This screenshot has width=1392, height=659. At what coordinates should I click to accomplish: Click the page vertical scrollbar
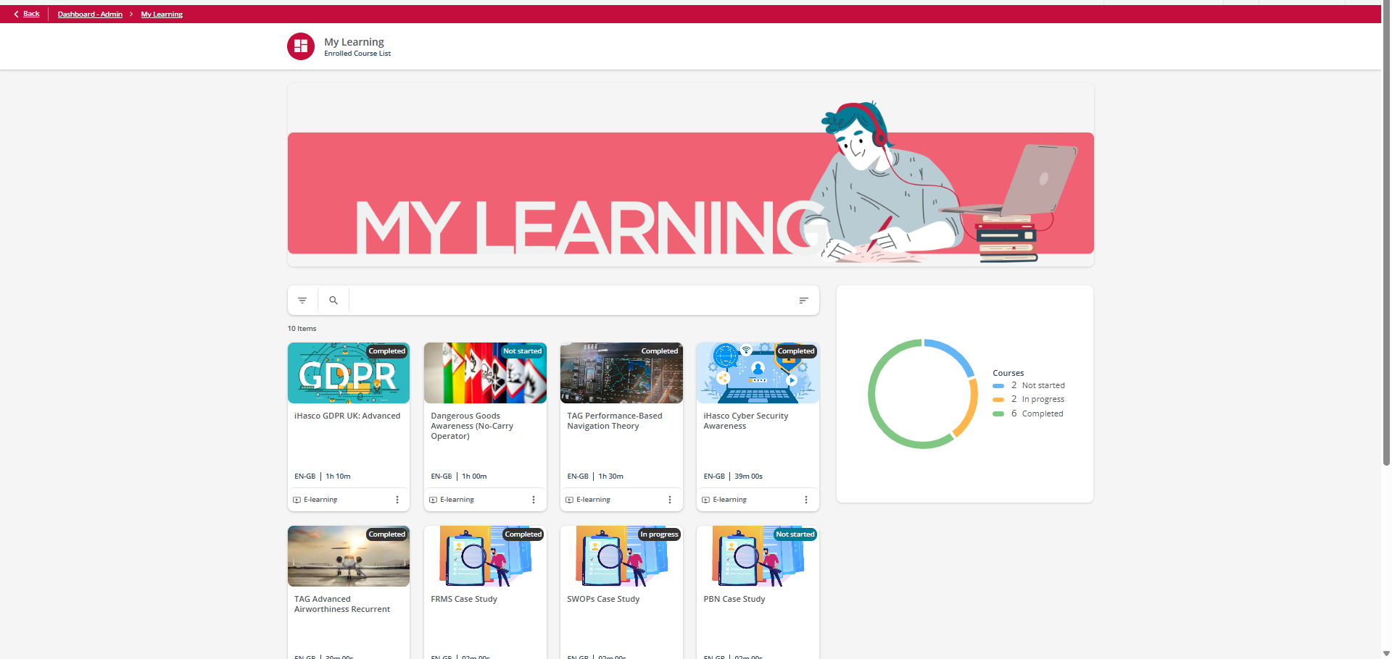click(1386, 290)
